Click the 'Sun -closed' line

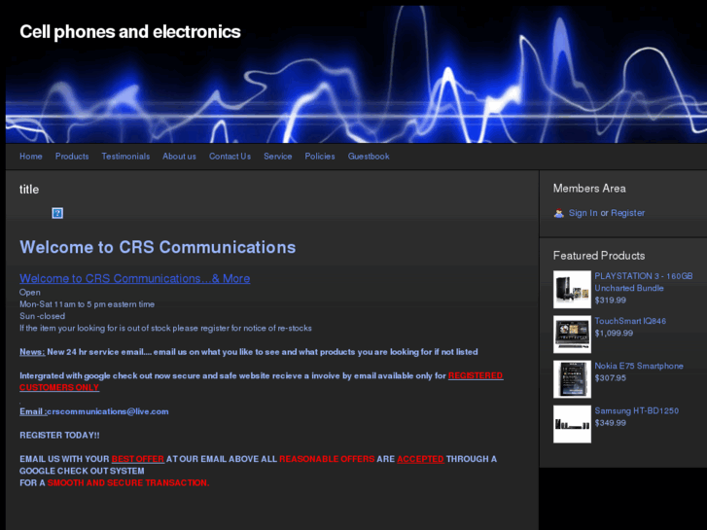coord(43,316)
